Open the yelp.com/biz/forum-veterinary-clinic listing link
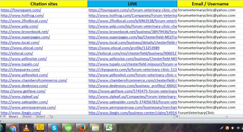Image resolution: width=243 pixels, height=132 pixels. click(x=133, y=26)
